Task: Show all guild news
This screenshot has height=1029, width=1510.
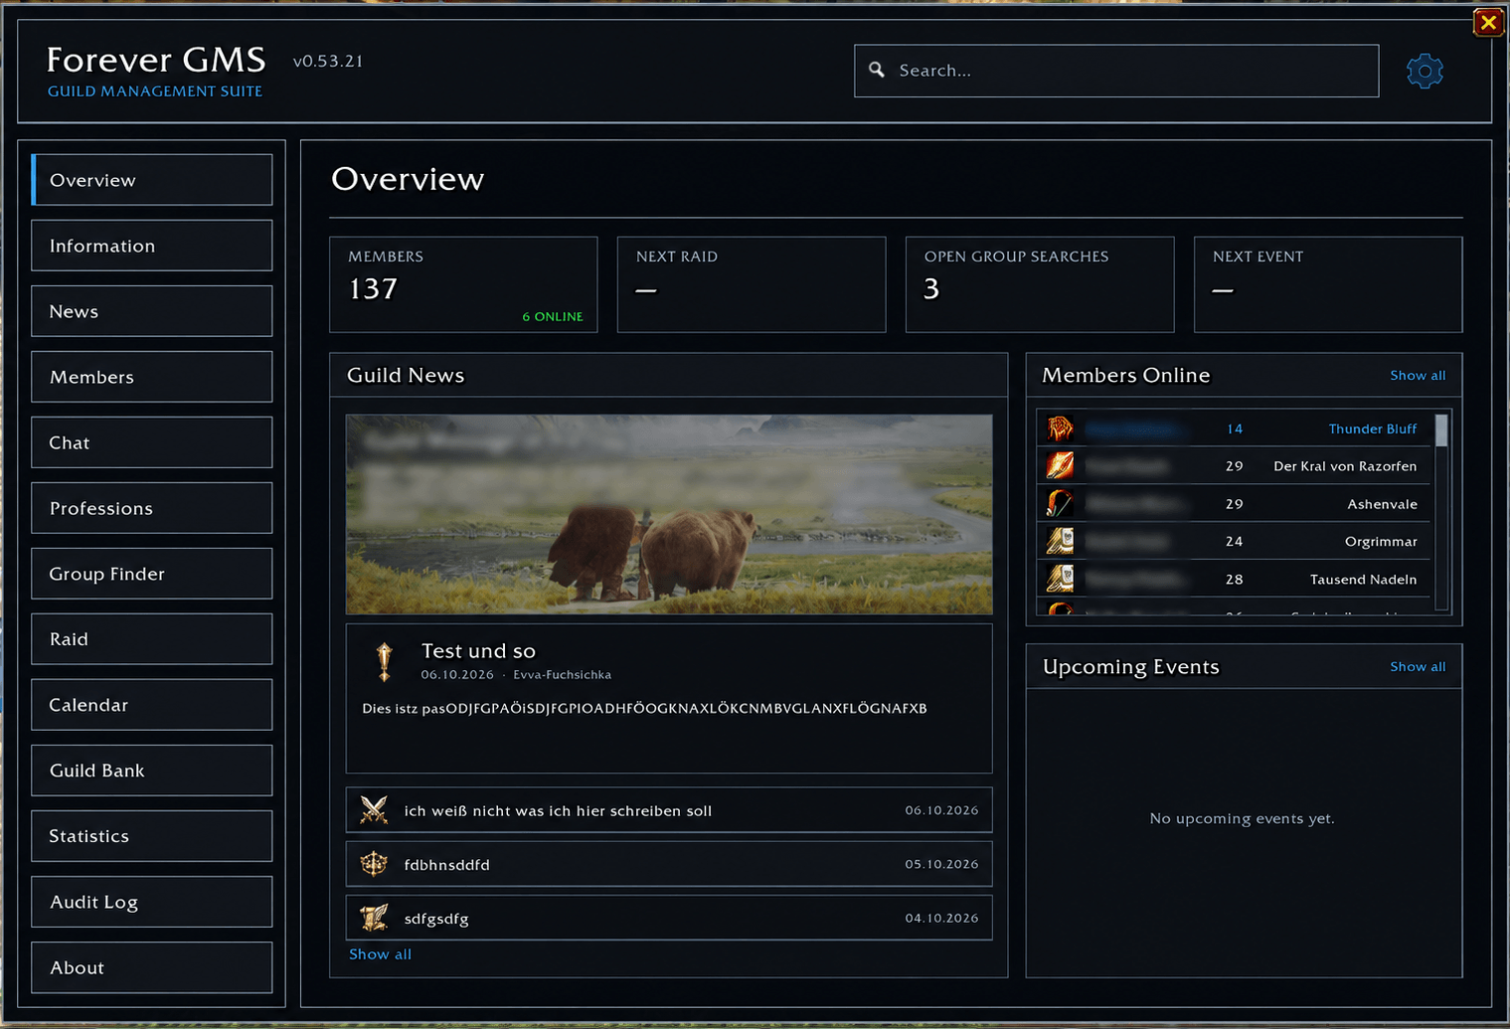Action: [380, 953]
